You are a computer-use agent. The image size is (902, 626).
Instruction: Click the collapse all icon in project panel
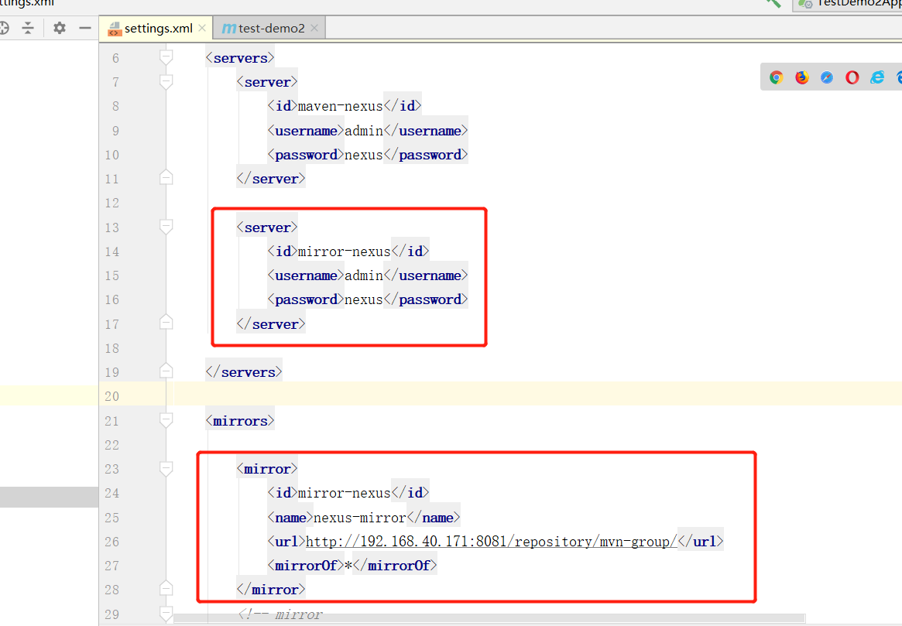[28, 28]
